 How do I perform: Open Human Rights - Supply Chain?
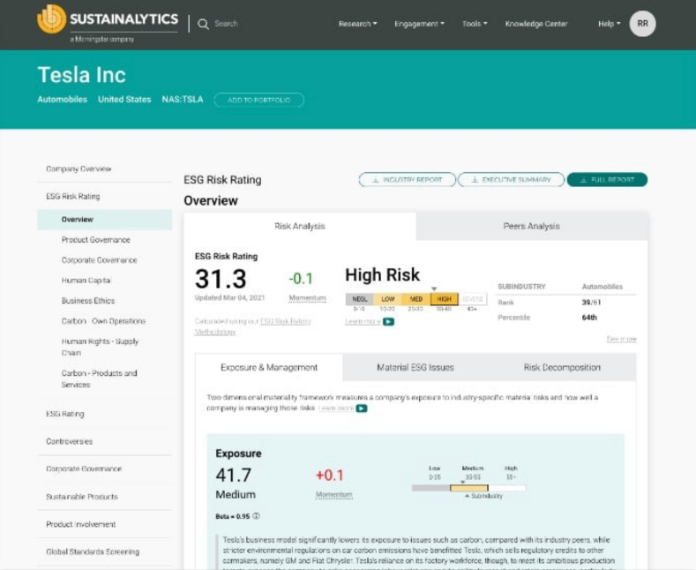(100, 347)
